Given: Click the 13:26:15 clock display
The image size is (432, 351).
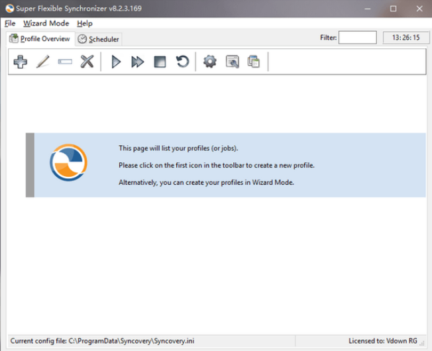Looking at the screenshot, I should pos(405,38).
